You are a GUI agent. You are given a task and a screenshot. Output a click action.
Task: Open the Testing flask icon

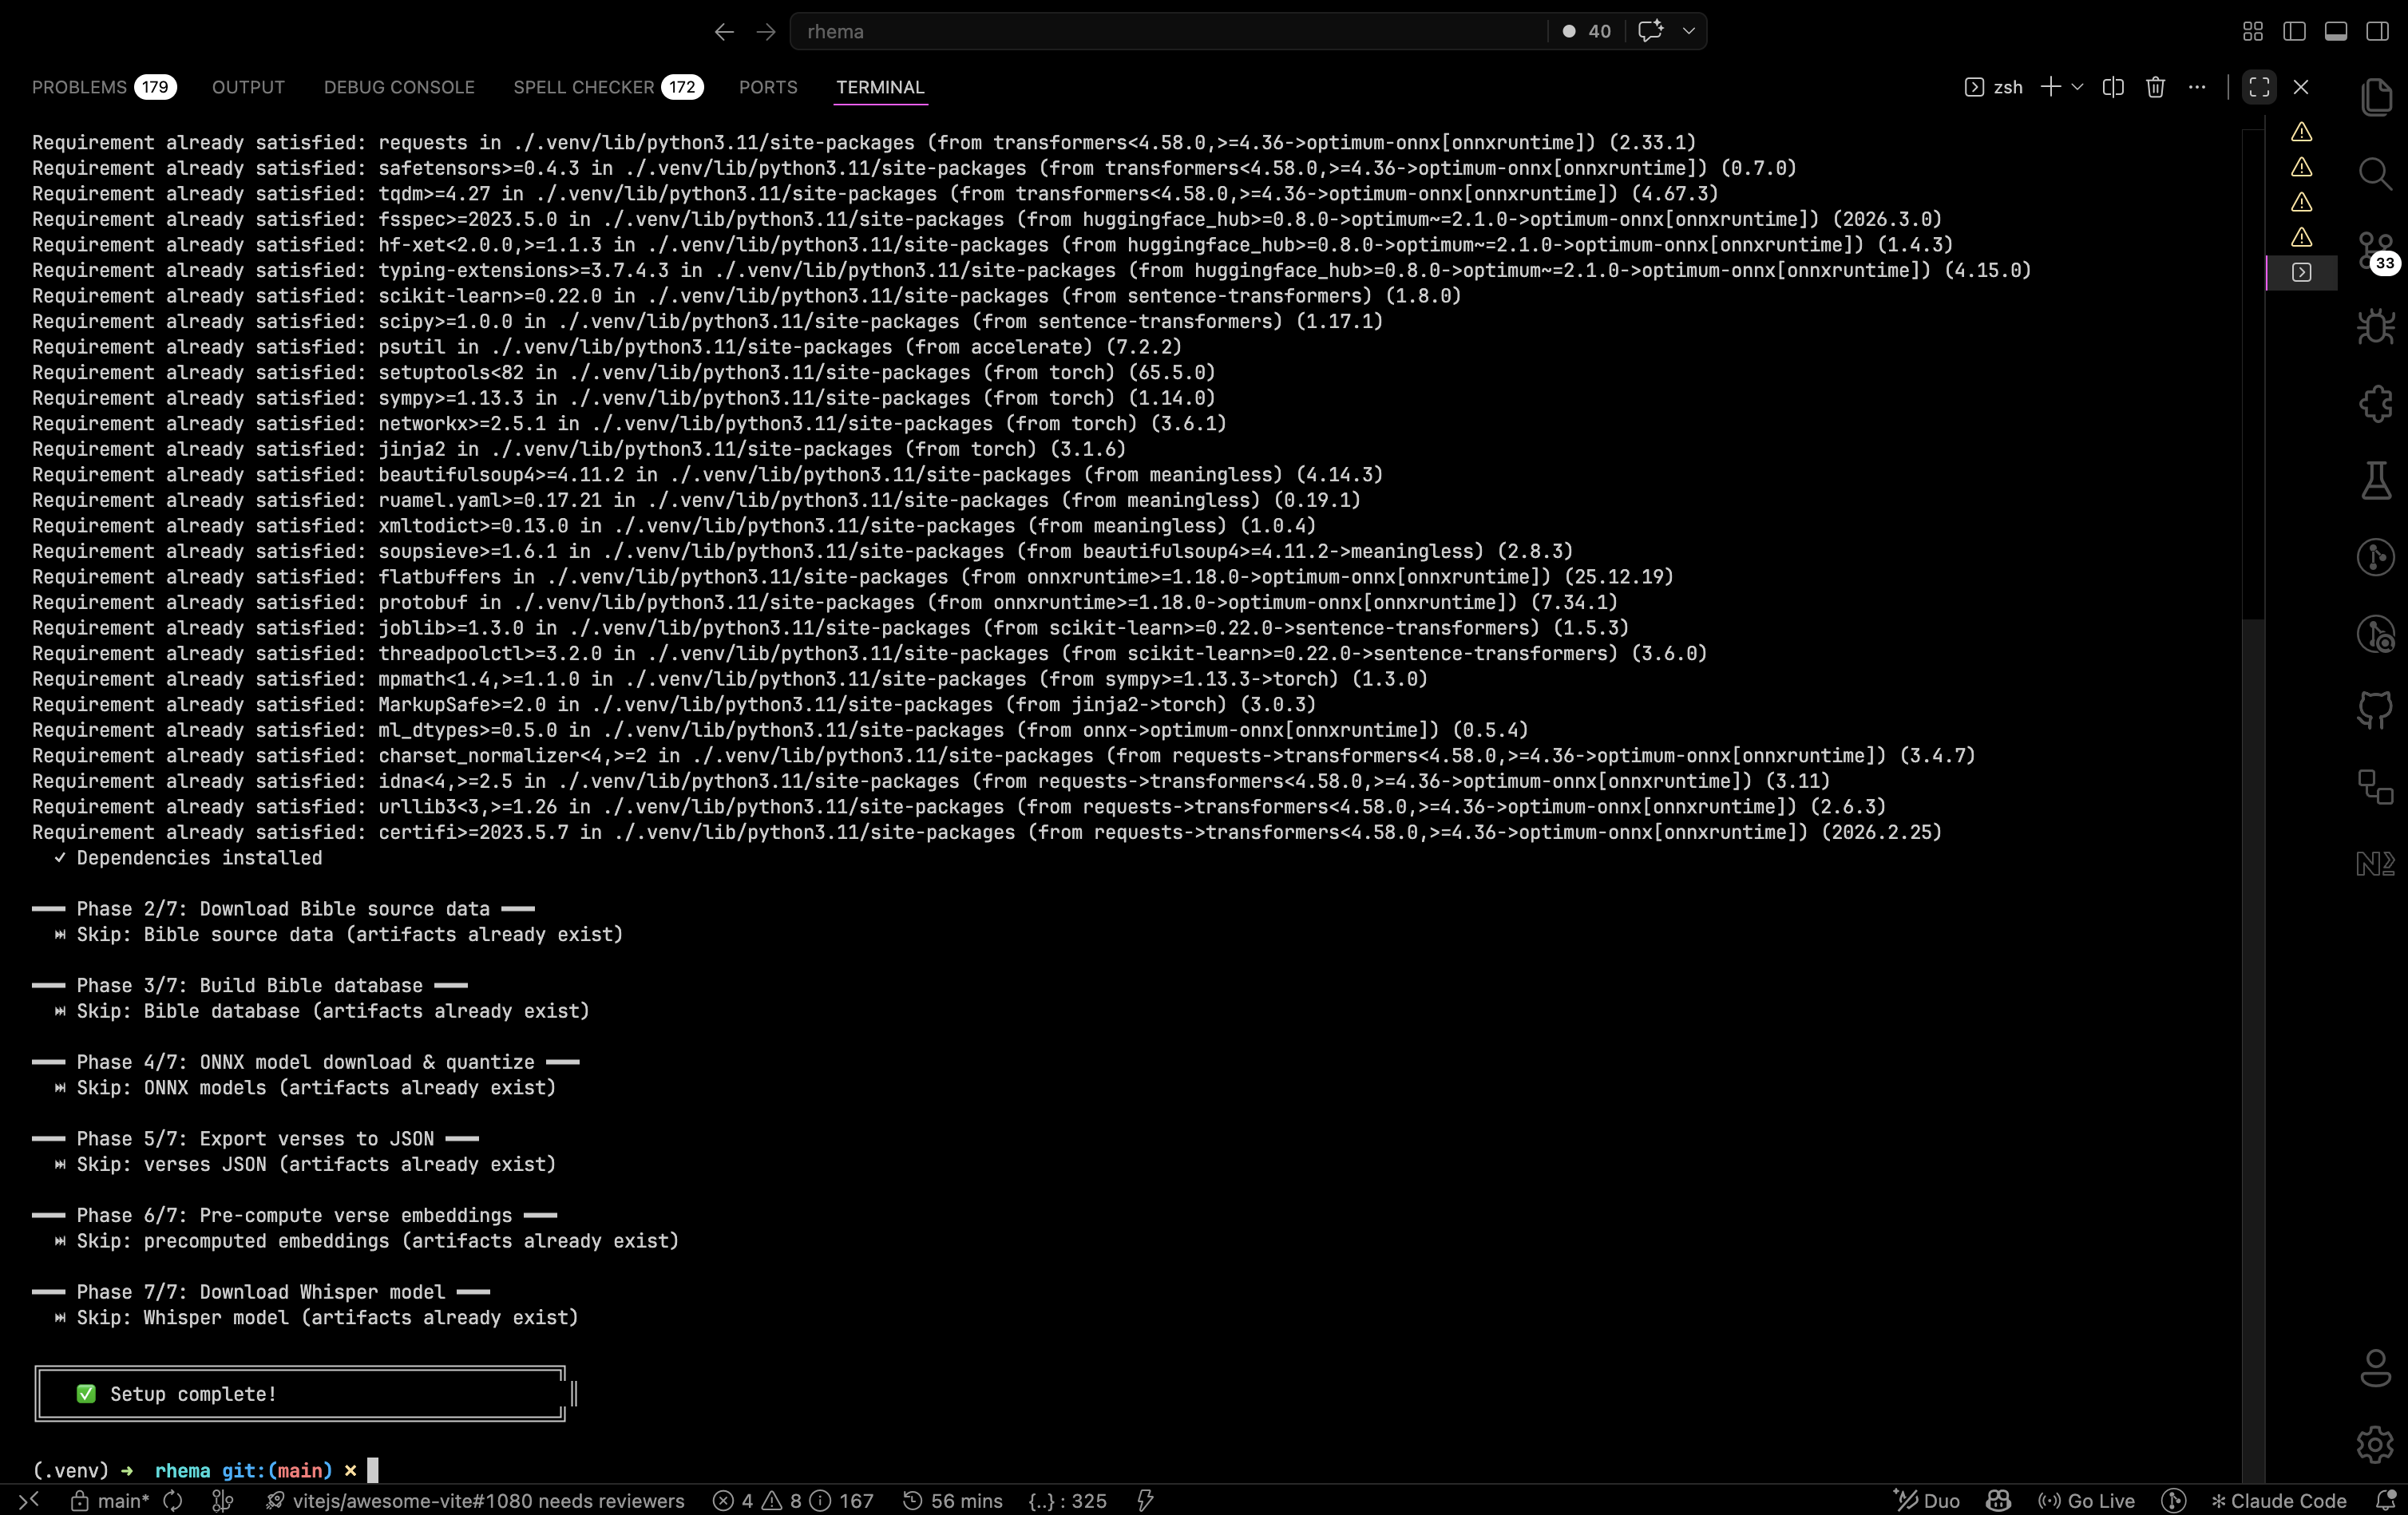2376,480
